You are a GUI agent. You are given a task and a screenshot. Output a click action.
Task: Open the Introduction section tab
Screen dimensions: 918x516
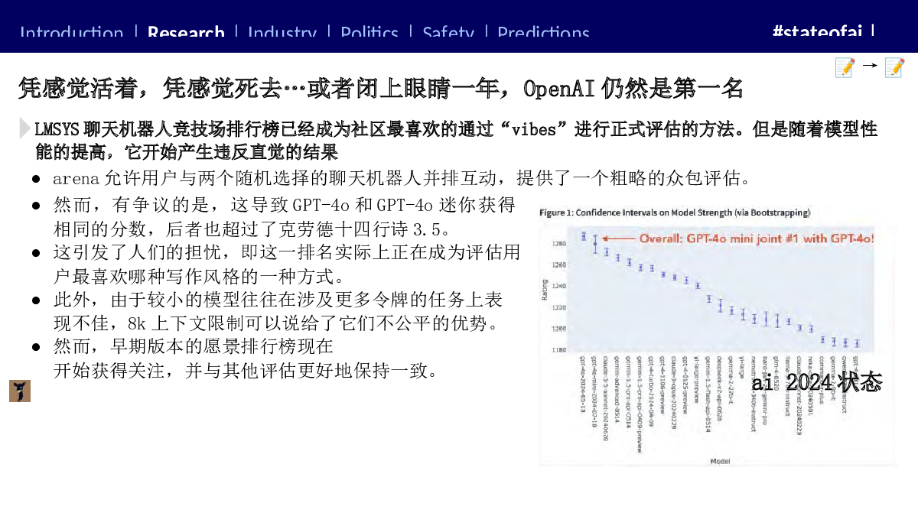tap(71, 33)
